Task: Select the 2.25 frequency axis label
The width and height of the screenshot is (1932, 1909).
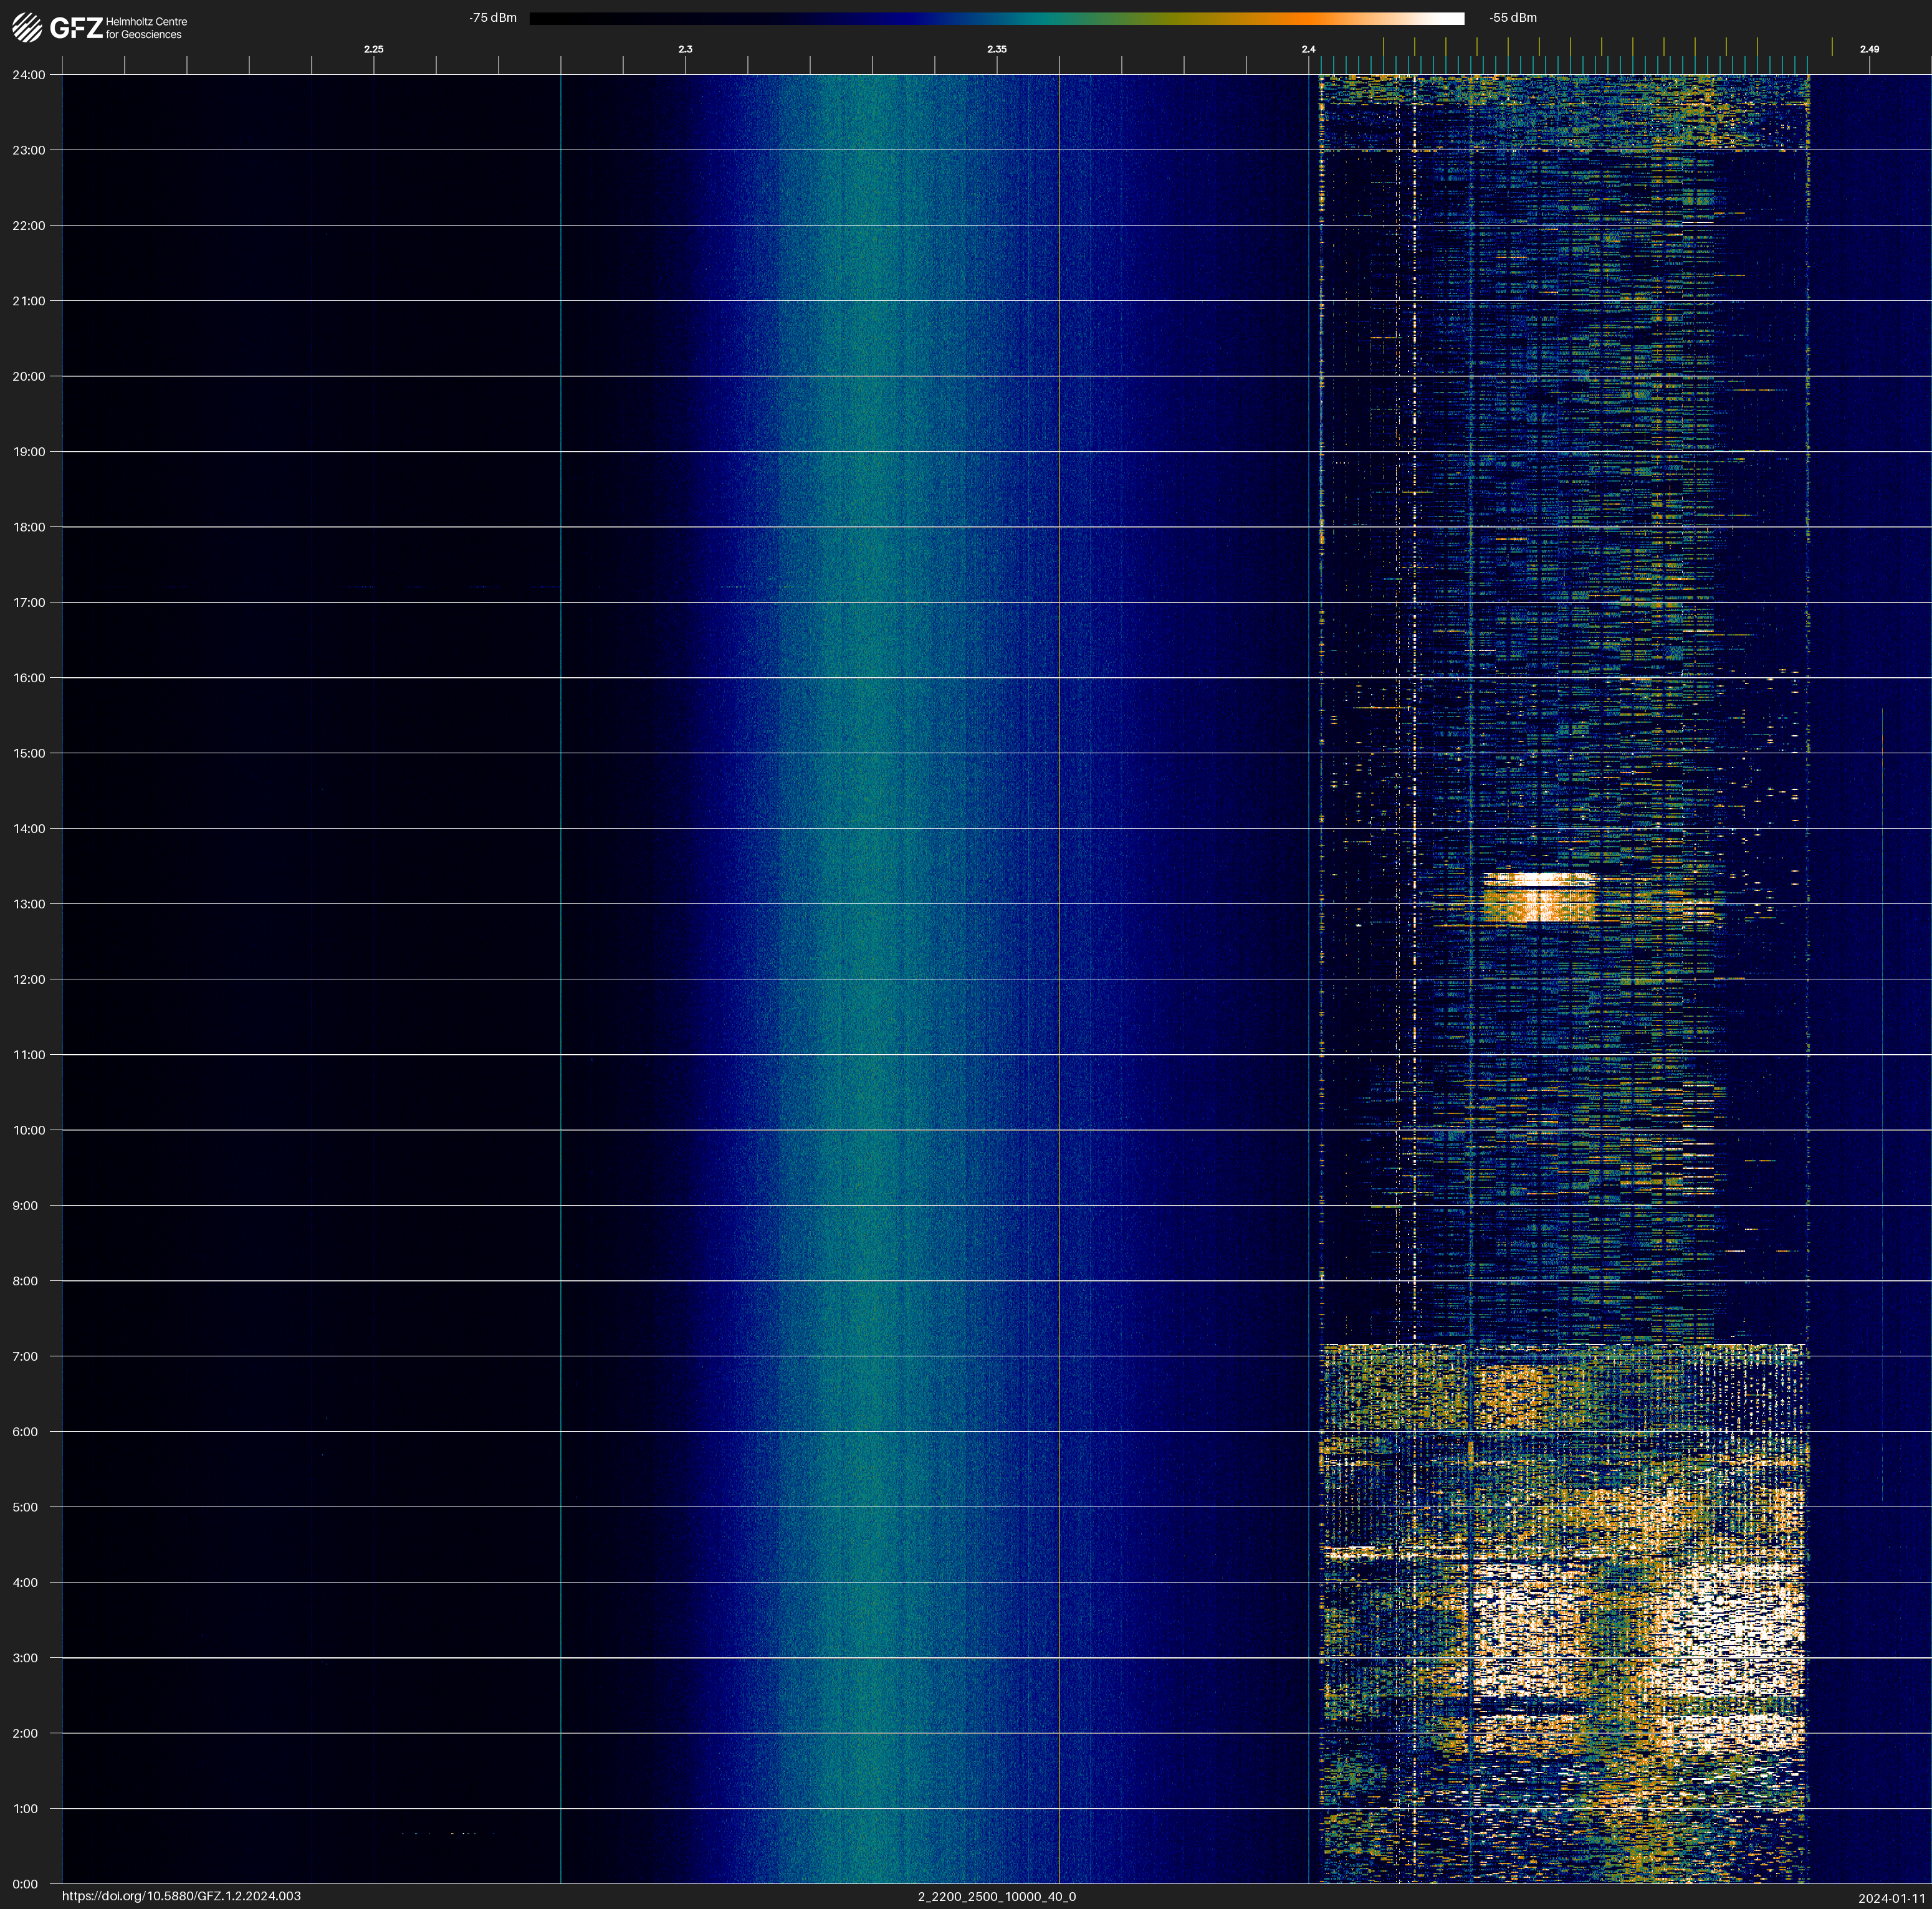Action: pos(373,49)
